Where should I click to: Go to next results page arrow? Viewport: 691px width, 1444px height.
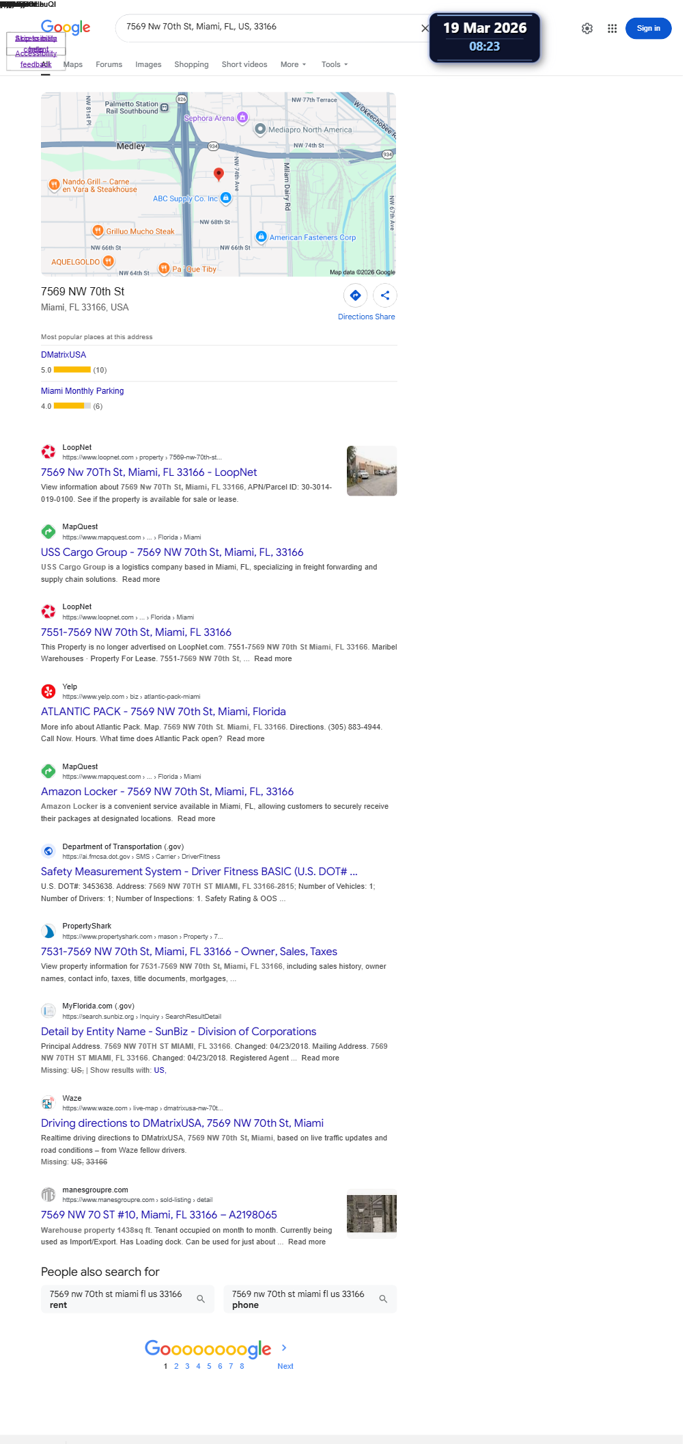click(284, 1348)
